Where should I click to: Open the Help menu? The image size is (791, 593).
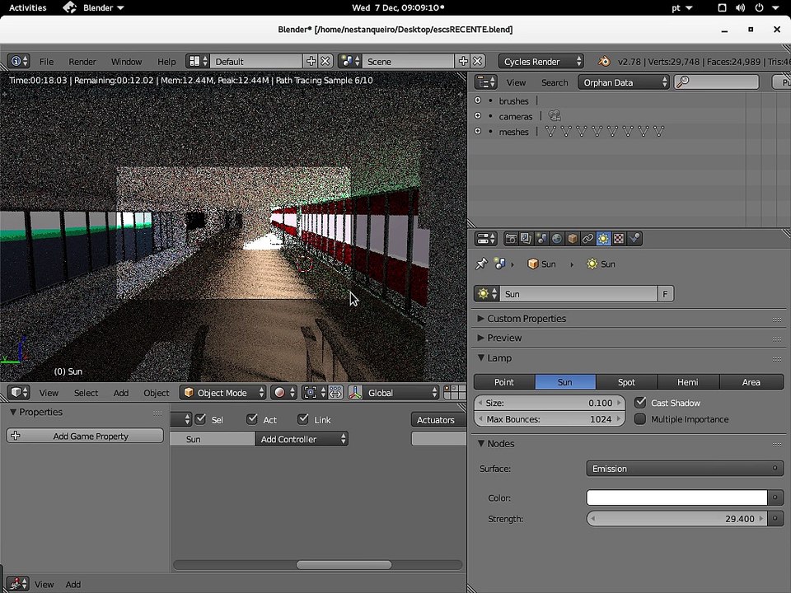click(166, 62)
